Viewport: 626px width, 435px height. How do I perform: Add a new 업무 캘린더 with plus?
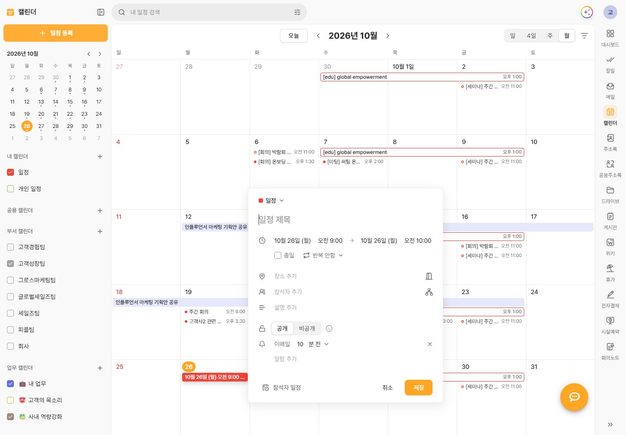(x=100, y=368)
